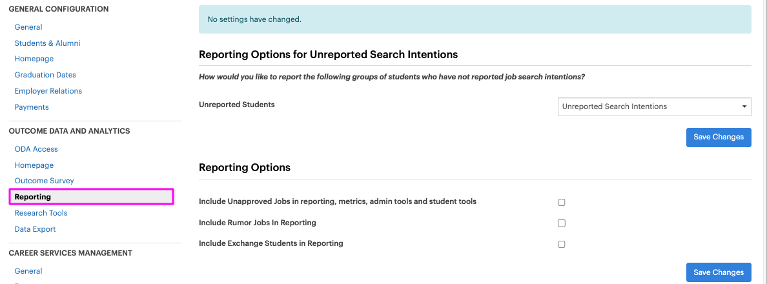Open Employer Relations settings

[48, 91]
